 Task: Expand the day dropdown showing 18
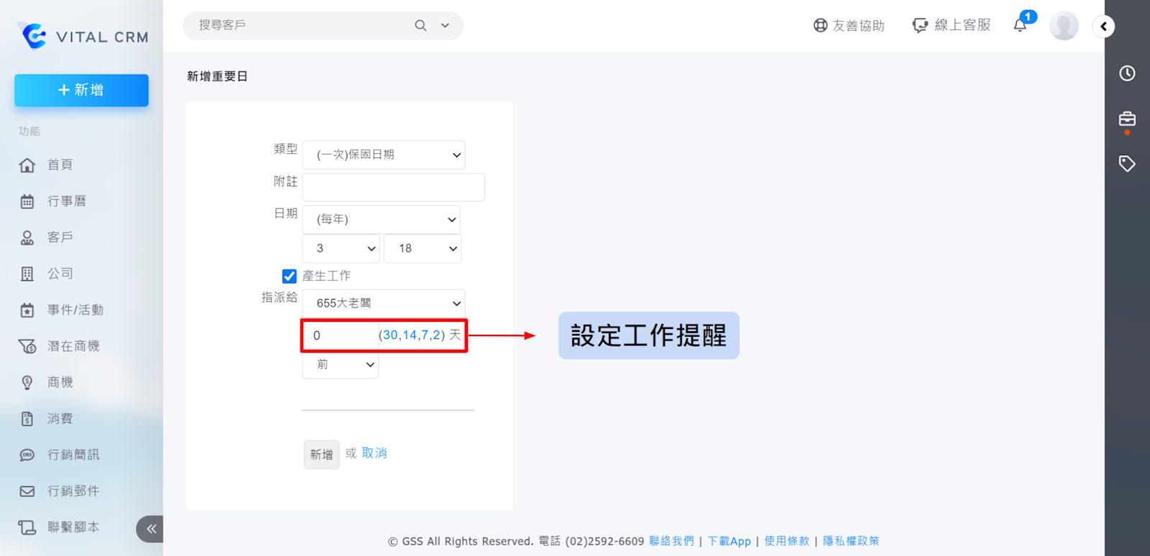tap(423, 249)
